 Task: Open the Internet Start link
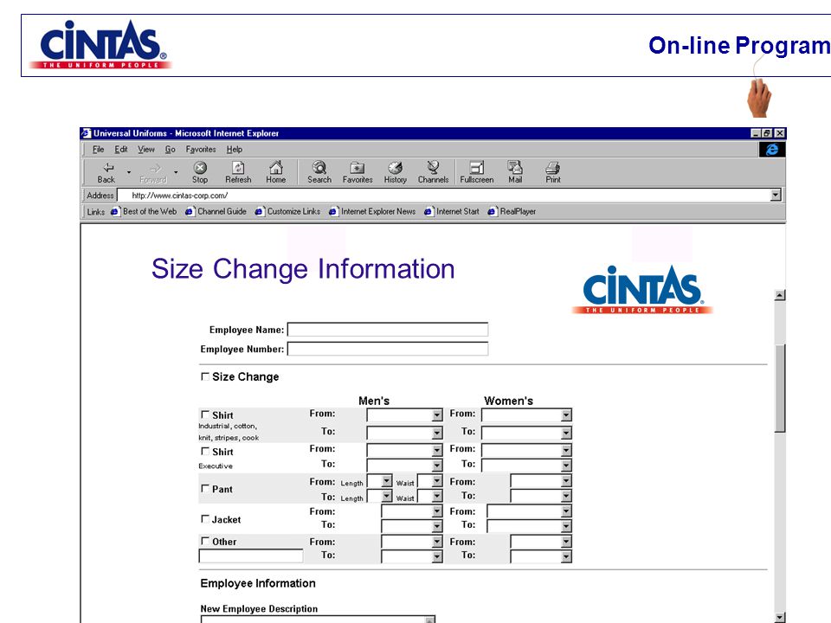point(457,211)
